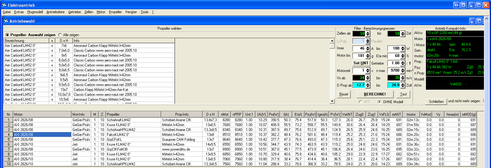Open the Antriebsliste menu

[x=56, y=12]
